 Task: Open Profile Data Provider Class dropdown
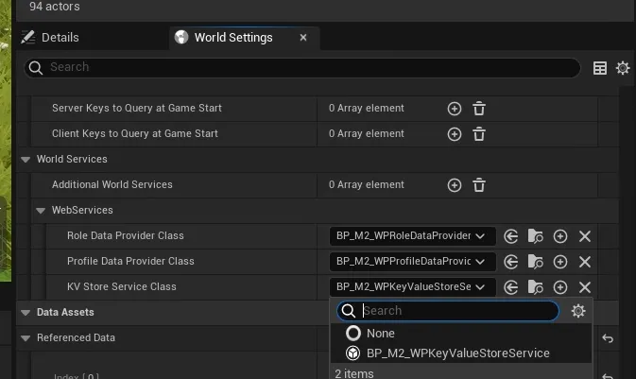412,262
